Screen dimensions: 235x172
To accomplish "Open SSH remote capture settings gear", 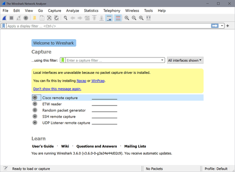I will point(35,116).
